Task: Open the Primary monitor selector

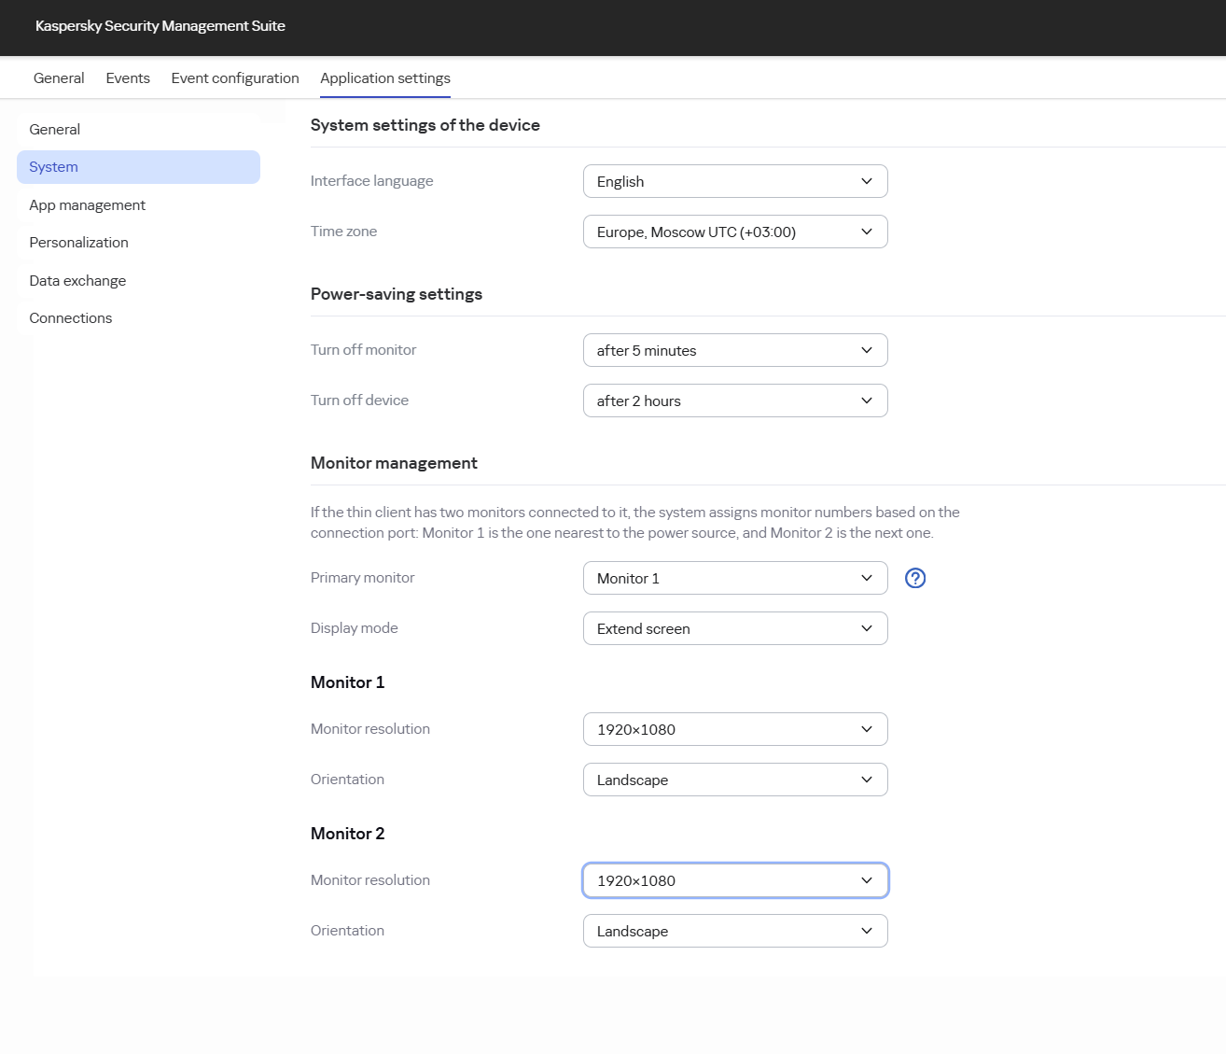Action: (x=735, y=578)
